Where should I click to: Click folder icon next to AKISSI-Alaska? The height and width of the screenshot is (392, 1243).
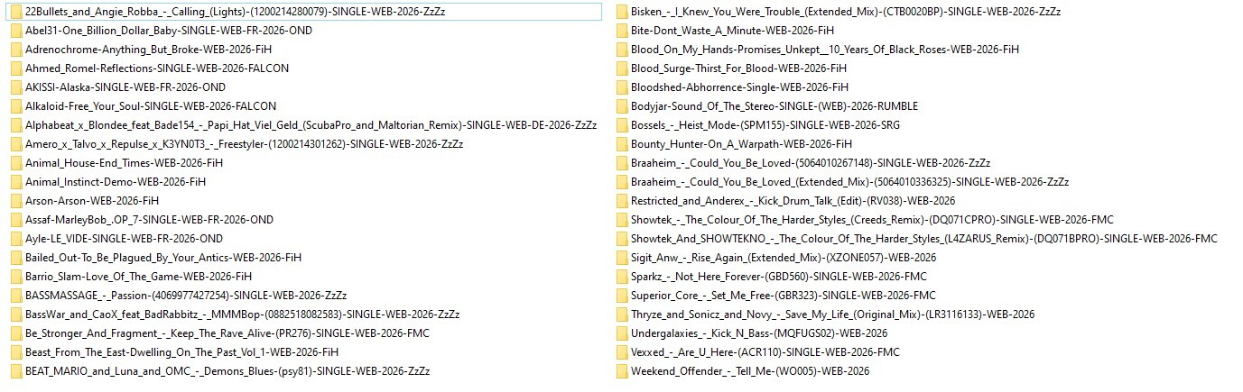(15, 87)
